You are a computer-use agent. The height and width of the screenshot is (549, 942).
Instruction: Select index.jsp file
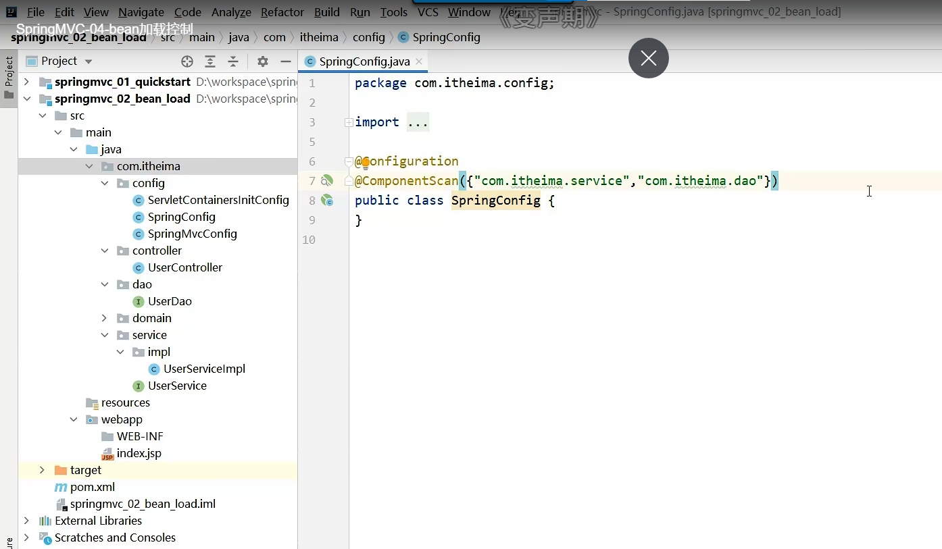(139, 453)
